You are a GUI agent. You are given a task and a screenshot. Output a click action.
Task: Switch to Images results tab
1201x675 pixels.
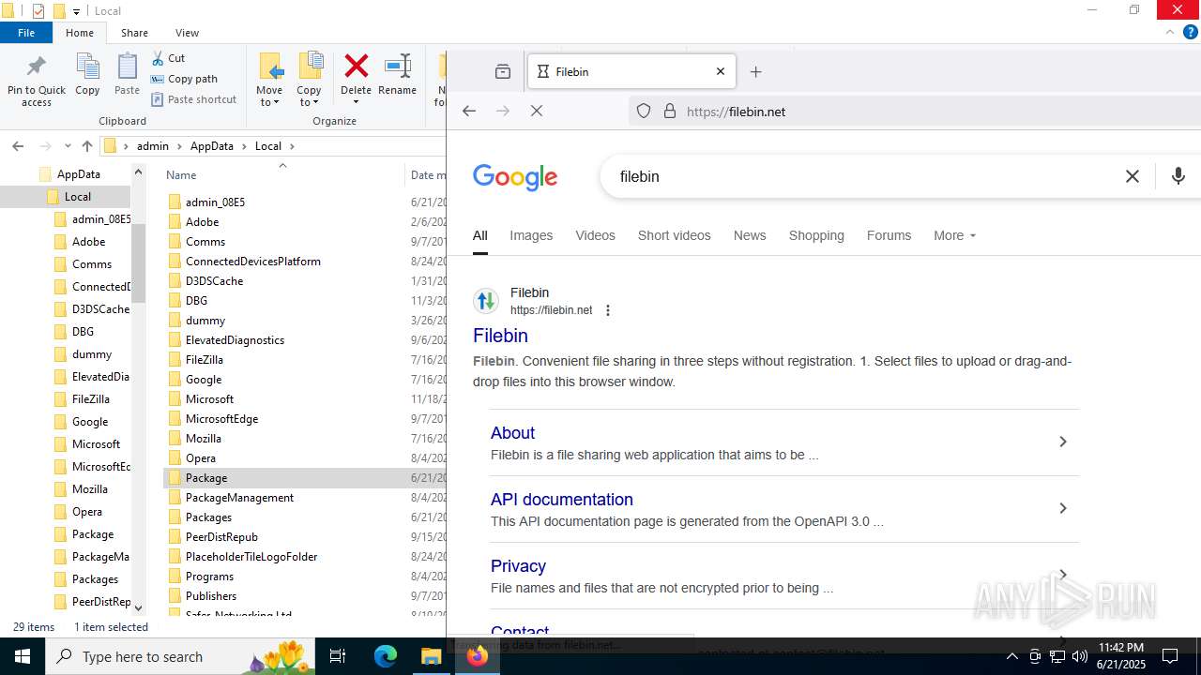pyautogui.click(x=531, y=235)
